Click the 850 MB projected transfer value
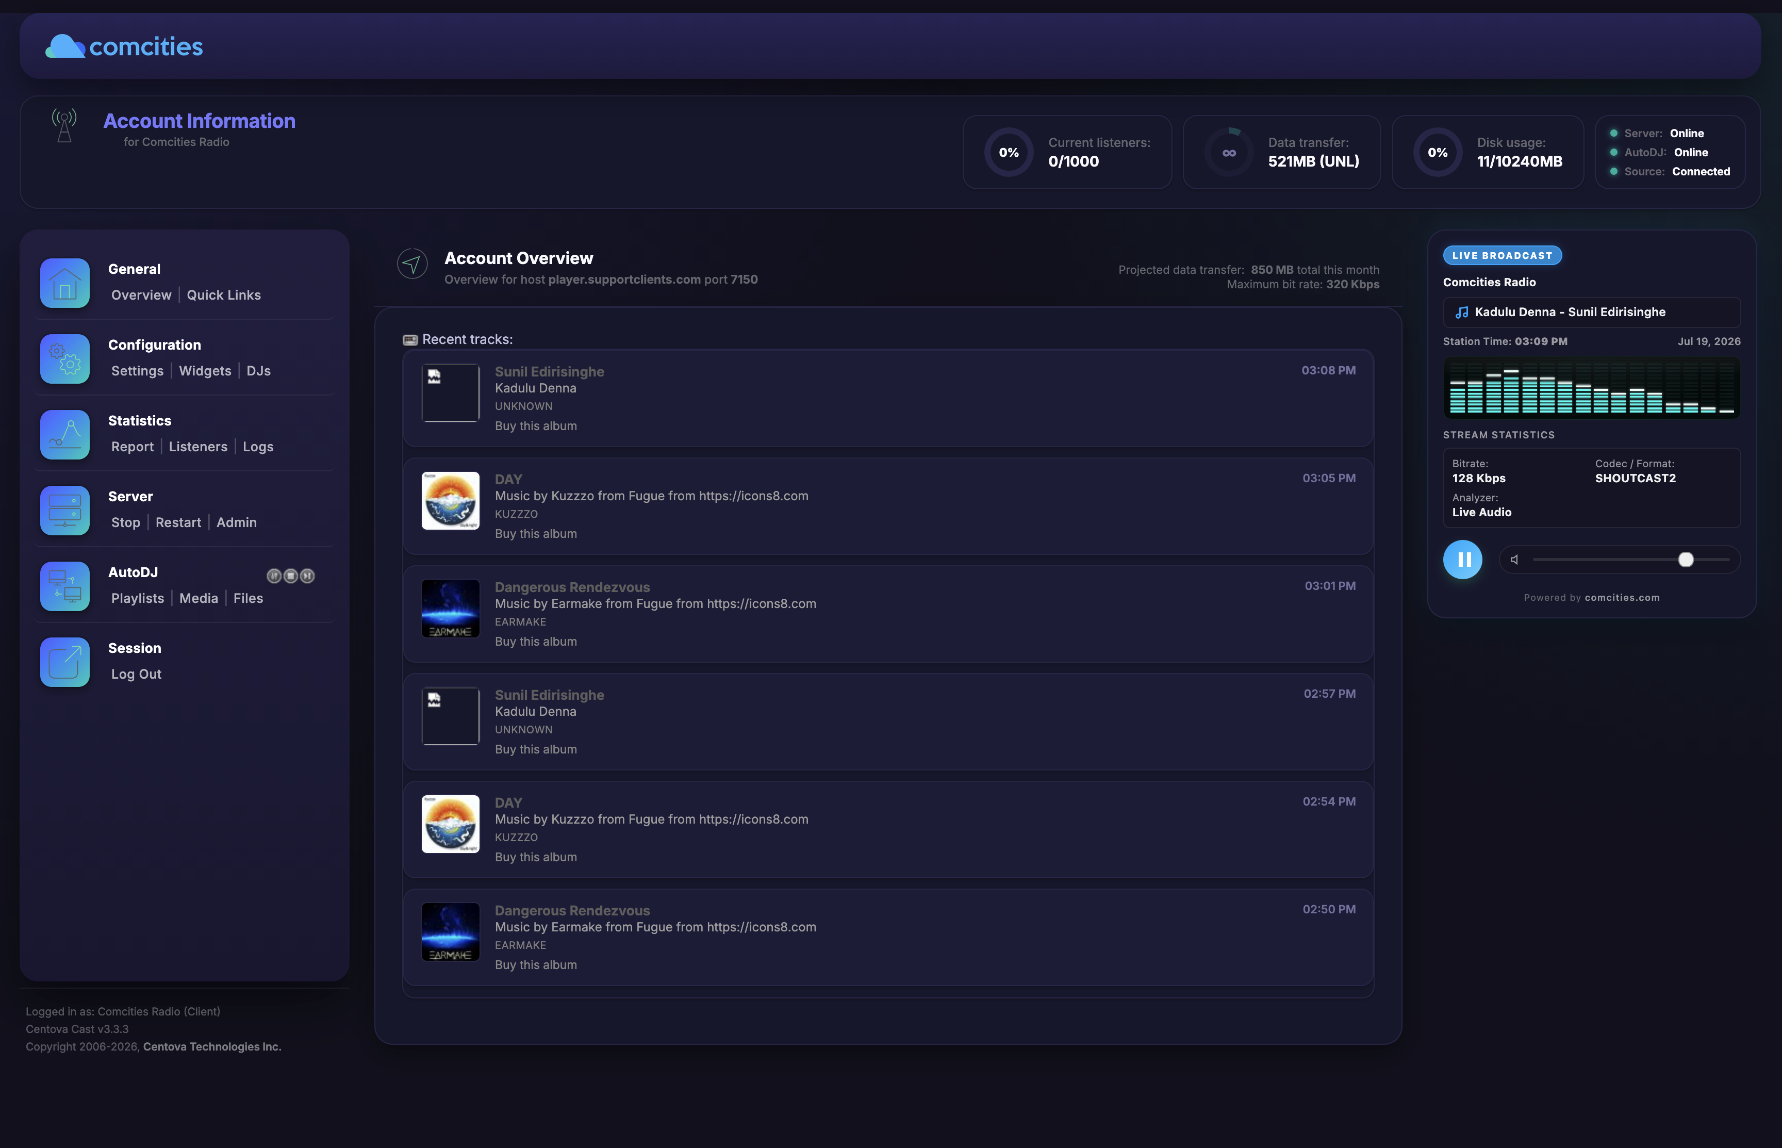 tap(1272, 270)
